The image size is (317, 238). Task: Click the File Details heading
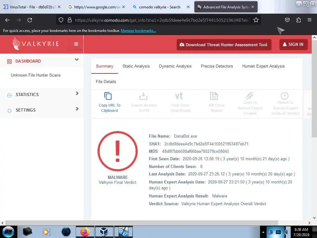pyautogui.click(x=106, y=82)
